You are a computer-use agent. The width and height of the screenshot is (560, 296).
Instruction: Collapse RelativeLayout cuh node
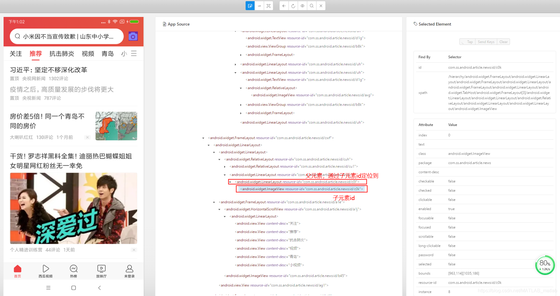point(219,159)
